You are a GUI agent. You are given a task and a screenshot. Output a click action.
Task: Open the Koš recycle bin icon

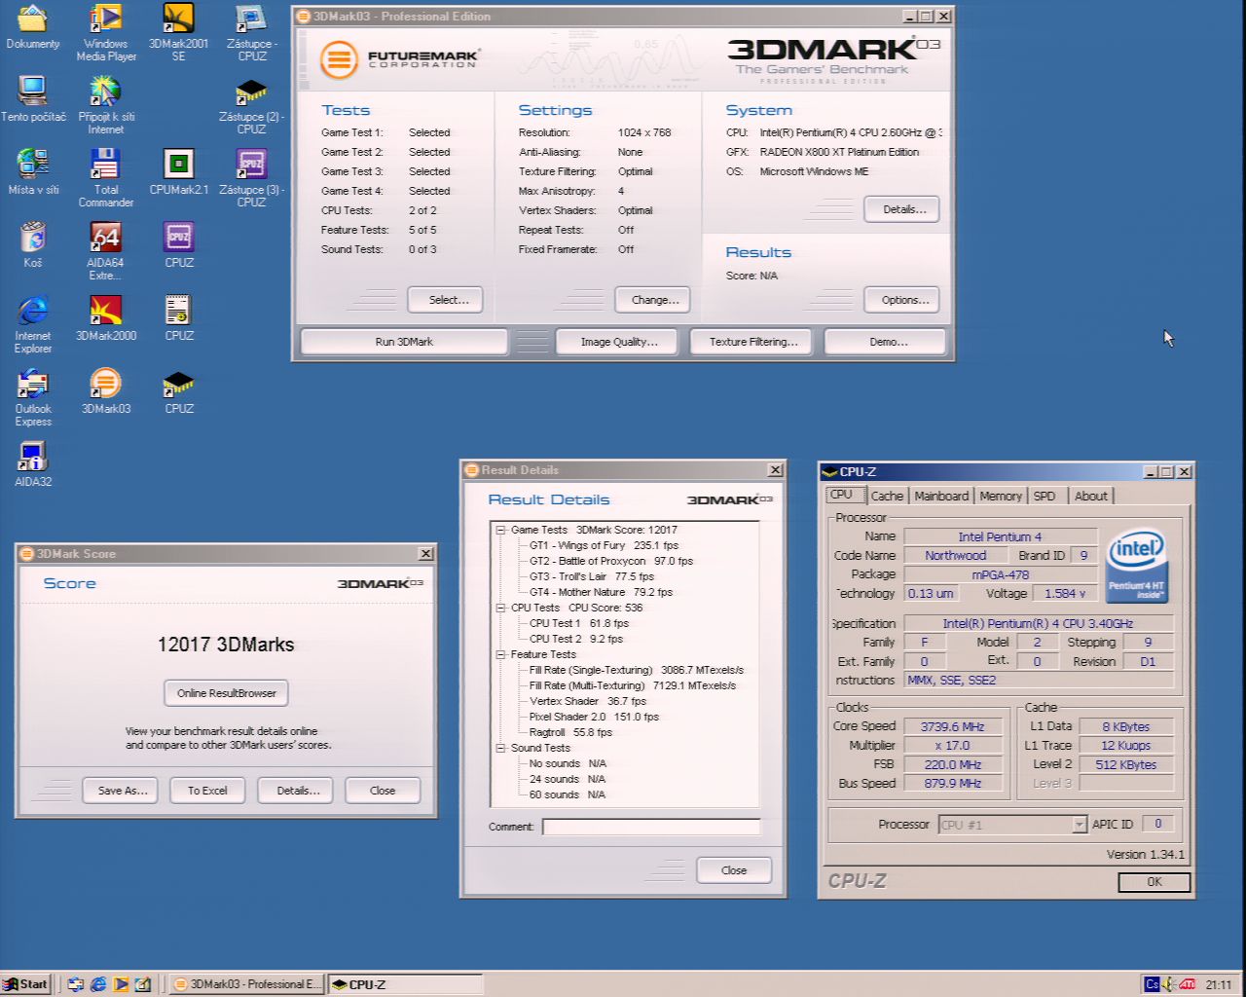pos(33,244)
